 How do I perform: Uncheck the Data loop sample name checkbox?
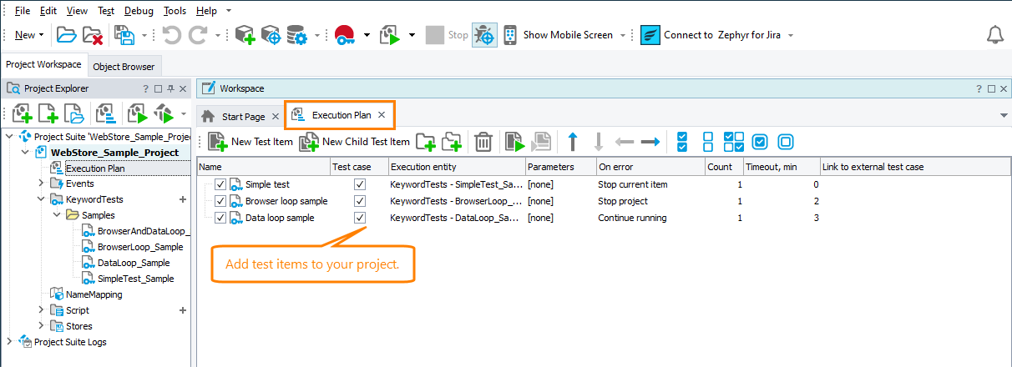click(220, 218)
